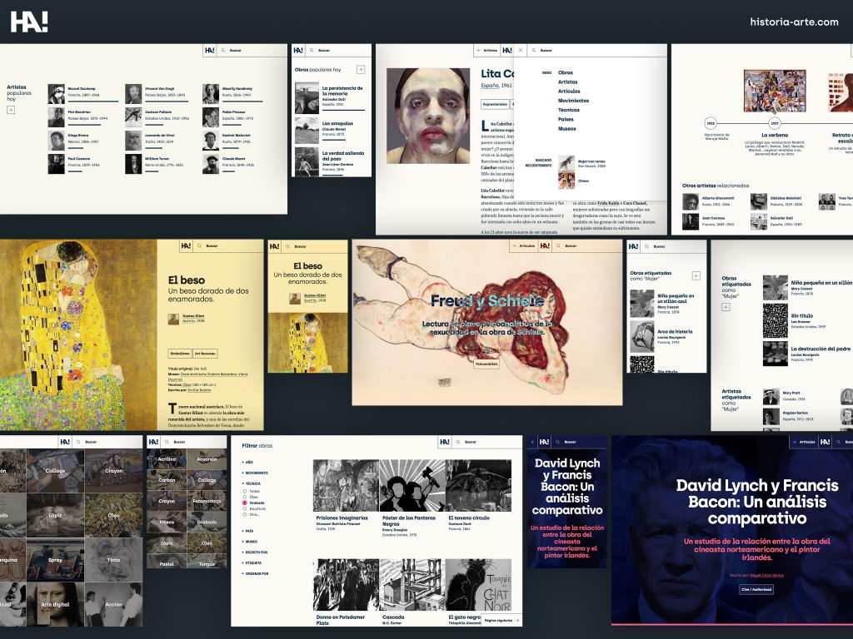853x639 pixels.
Task: Select the Escultura radio option
Action: pos(245,508)
